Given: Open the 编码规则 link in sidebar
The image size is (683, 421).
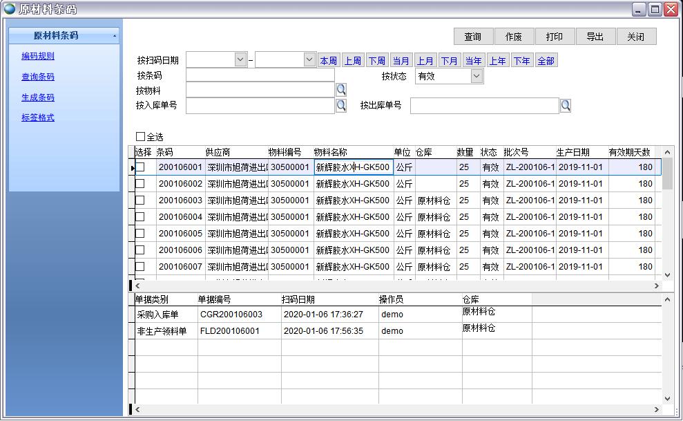Looking at the screenshot, I should 38,56.
